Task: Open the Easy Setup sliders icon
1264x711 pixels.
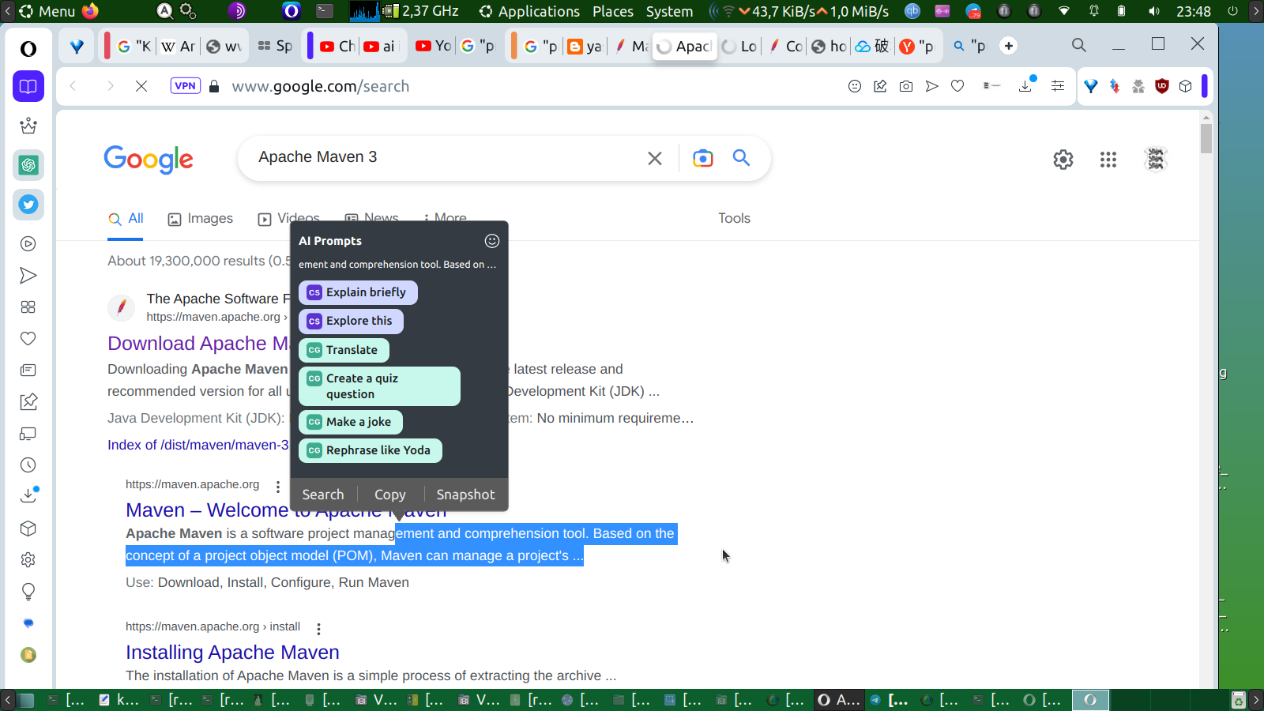Action: [x=1058, y=86]
